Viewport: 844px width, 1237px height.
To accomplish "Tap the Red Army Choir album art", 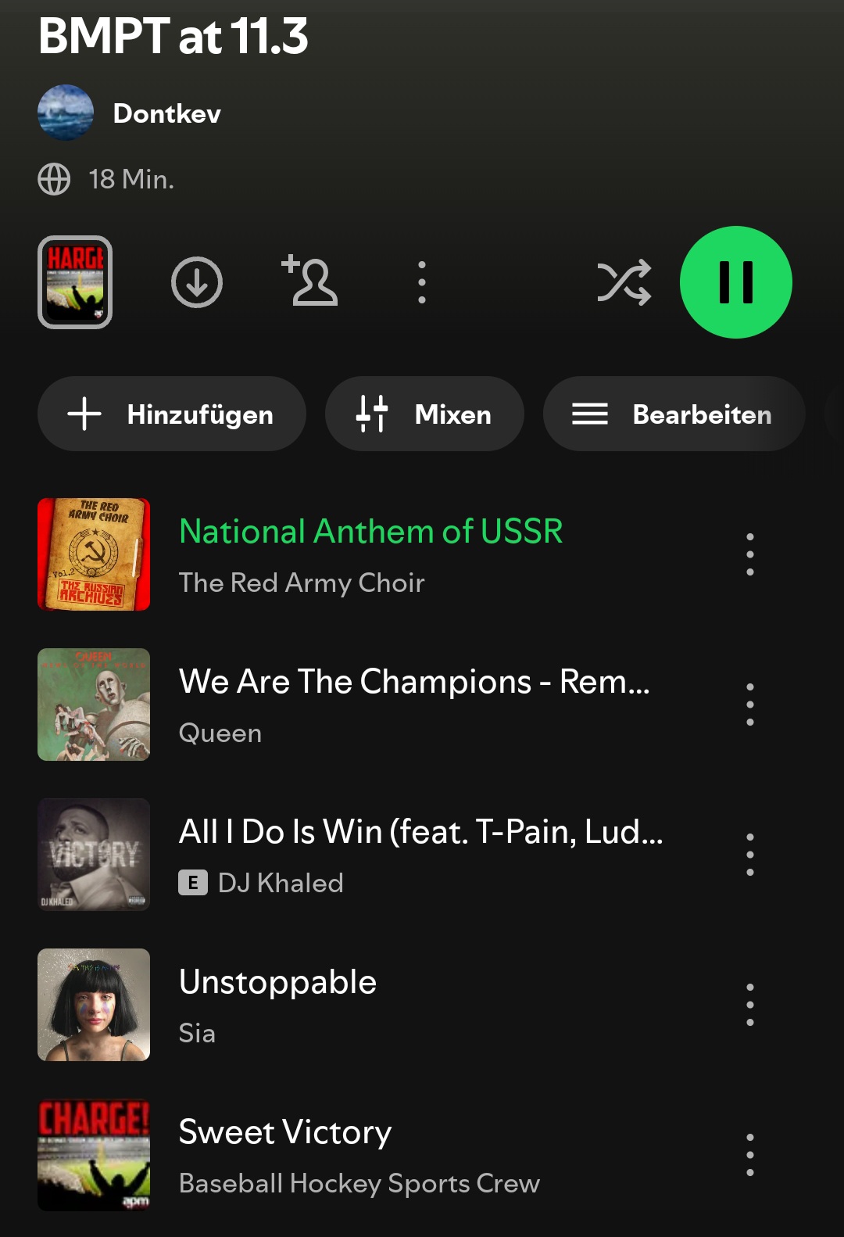I will click(x=94, y=554).
